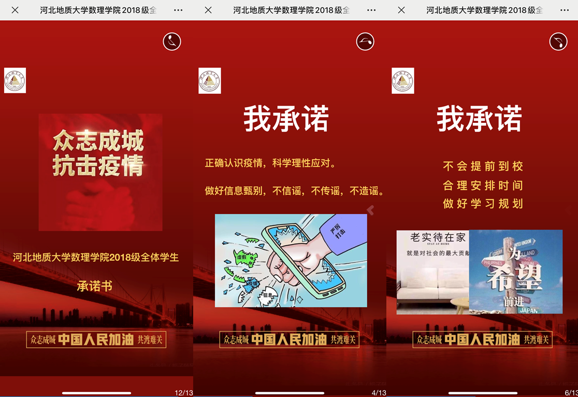Viewport: 578px width, 397px height.
Task: Tap the home indicator bar under the middle page
Action: coord(290,393)
